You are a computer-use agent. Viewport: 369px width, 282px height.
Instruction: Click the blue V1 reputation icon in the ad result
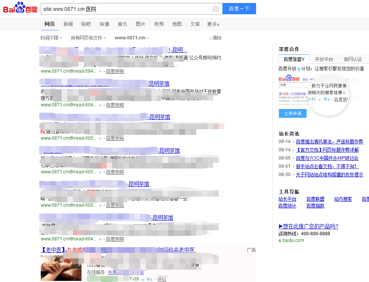tap(150, 279)
